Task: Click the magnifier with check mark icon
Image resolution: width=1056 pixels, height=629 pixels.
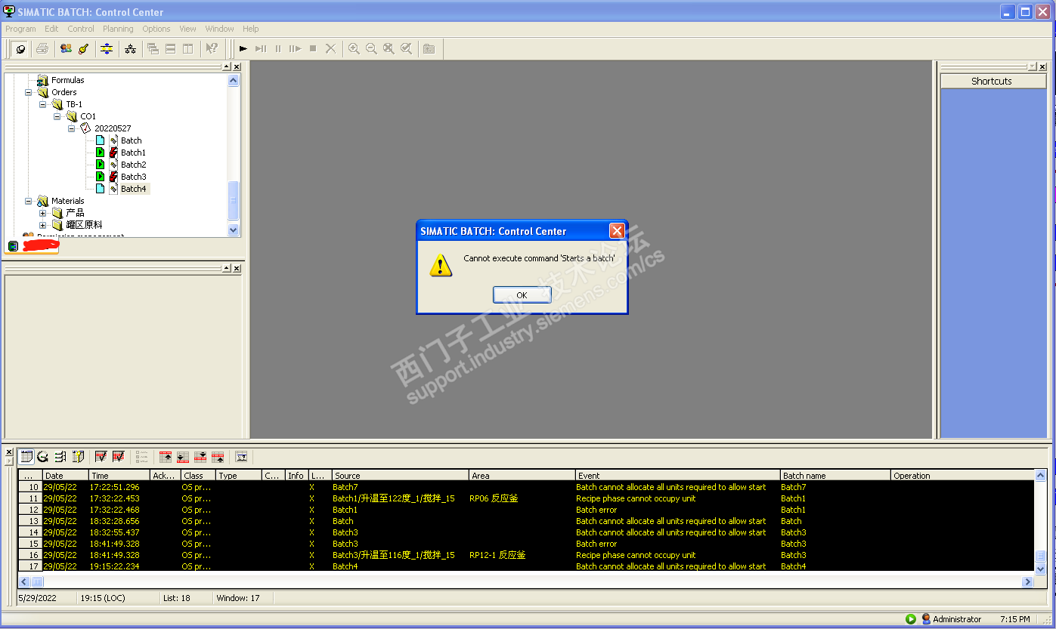Action: (x=406, y=48)
